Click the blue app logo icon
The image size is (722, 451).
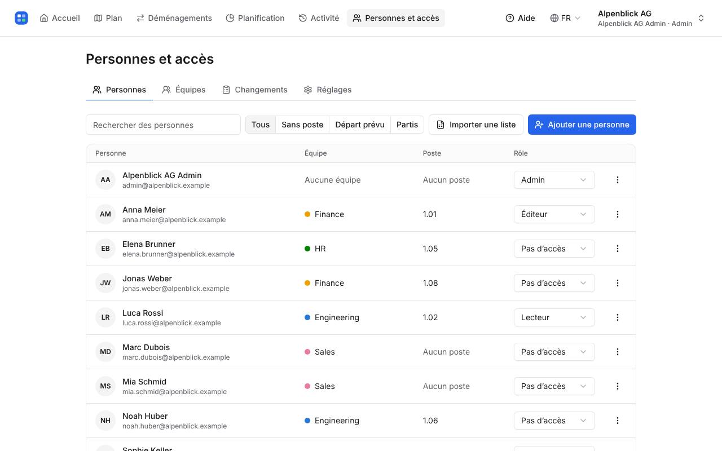click(21, 18)
